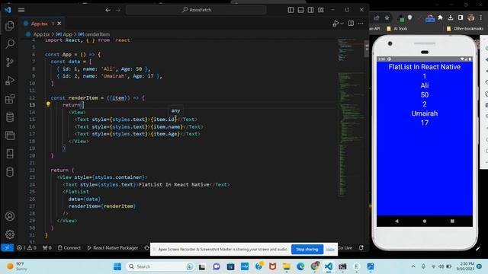This screenshot has width=488, height=274.
Task: Click the React Native Packager status item
Action: 113,247
